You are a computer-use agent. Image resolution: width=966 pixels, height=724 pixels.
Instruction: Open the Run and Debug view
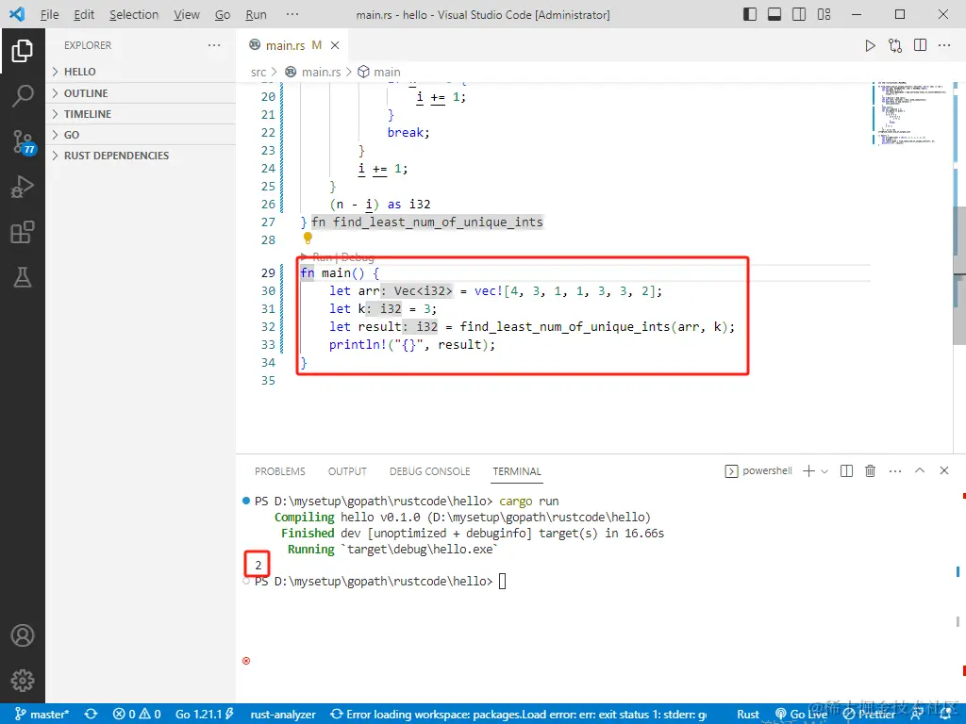tap(23, 187)
